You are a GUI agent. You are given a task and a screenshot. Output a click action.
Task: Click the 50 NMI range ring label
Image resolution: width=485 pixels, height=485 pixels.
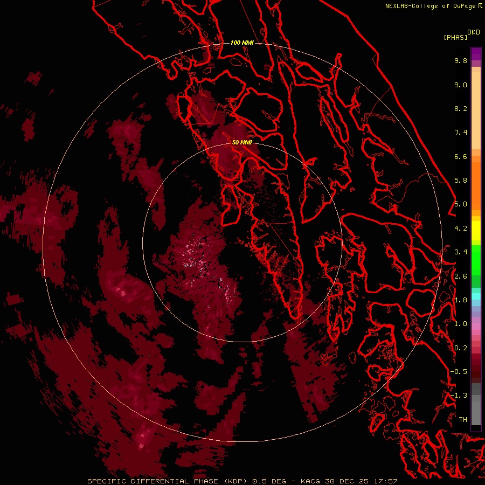[242, 142]
